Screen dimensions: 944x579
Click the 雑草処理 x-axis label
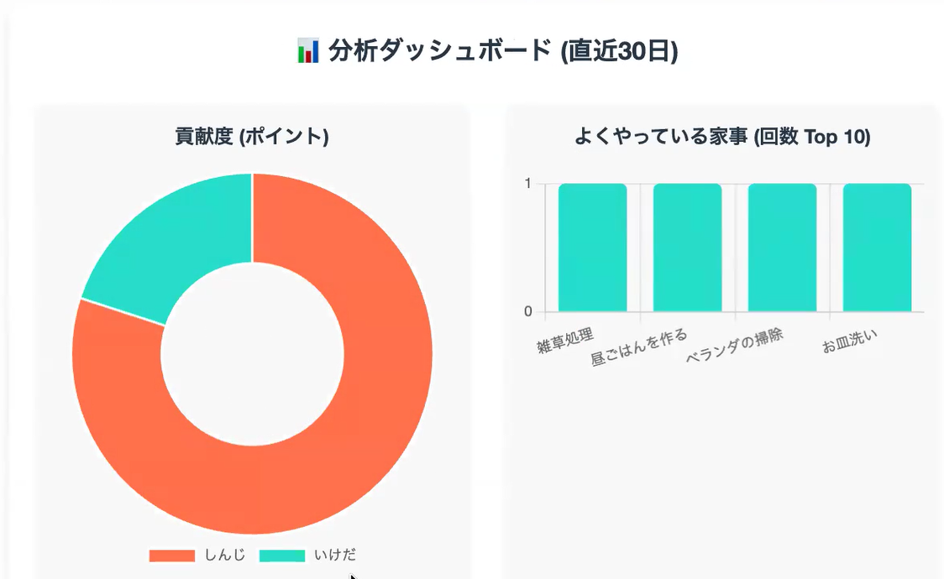[x=565, y=341]
